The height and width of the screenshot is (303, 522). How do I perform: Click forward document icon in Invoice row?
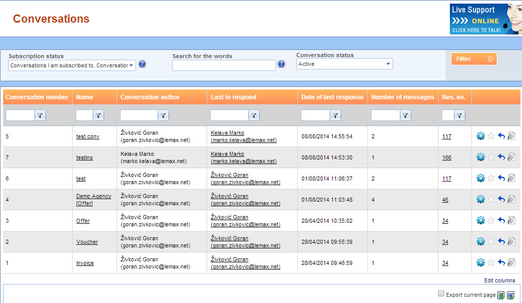tap(511, 262)
